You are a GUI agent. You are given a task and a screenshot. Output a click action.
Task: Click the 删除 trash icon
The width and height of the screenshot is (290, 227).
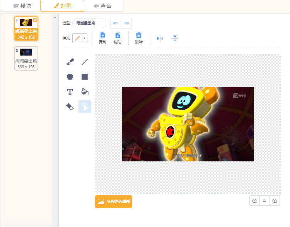click(x=138, y=38)
